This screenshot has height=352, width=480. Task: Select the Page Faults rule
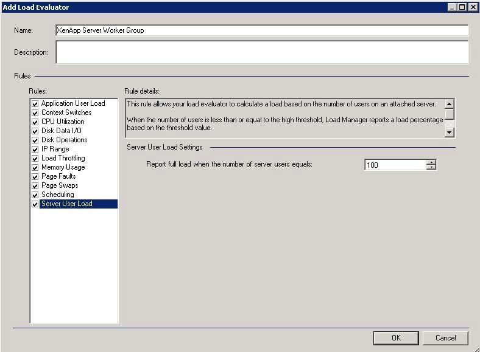(x=58, y=176)
